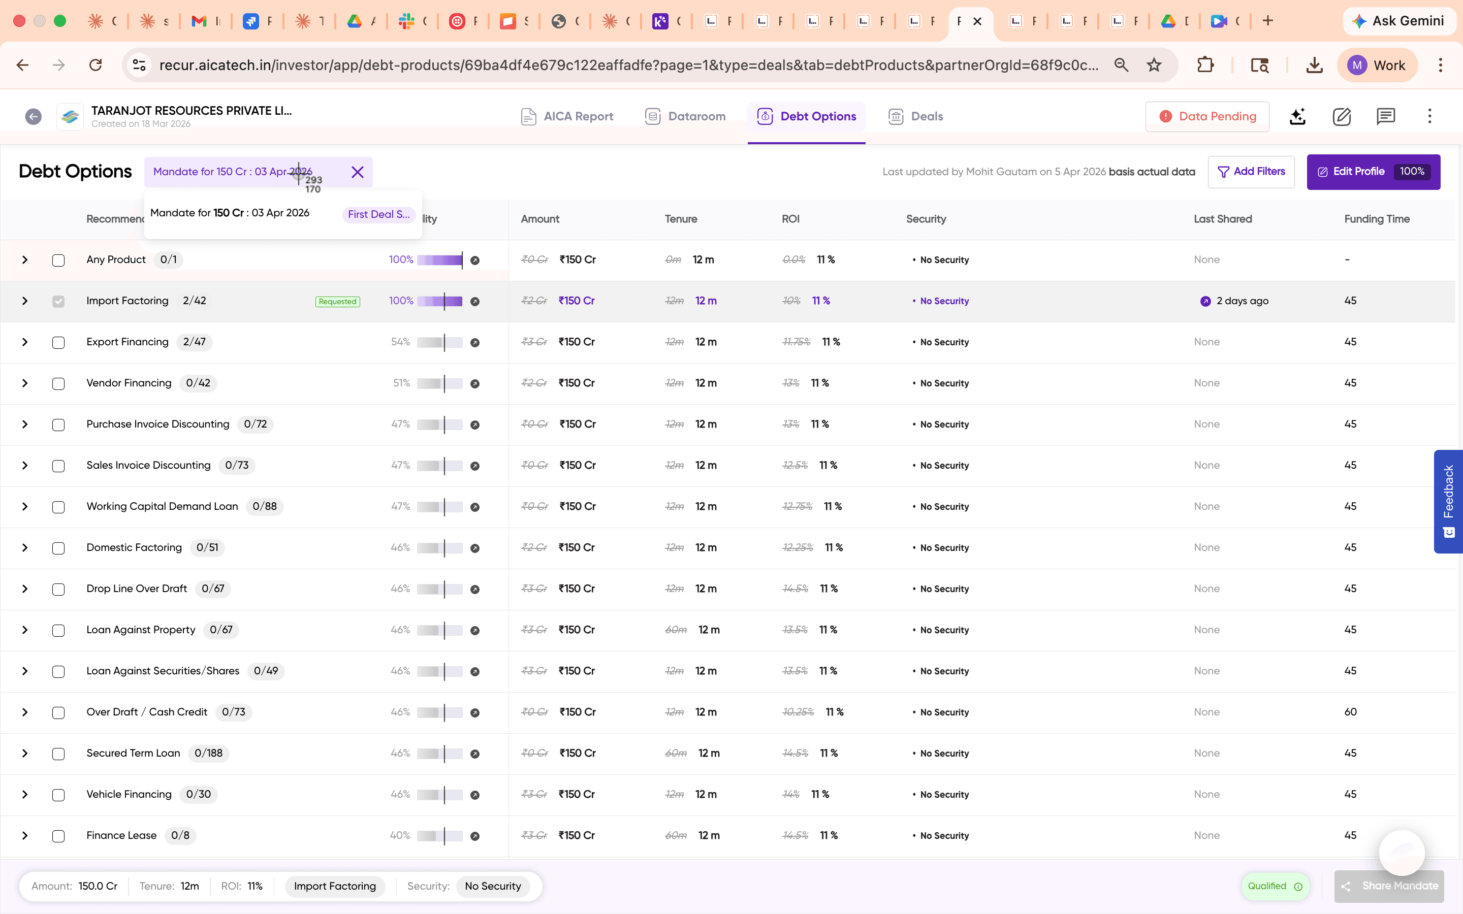Click the share arrow on Import Factoring progress bar

pyautogui.click(x=475, y=301)
